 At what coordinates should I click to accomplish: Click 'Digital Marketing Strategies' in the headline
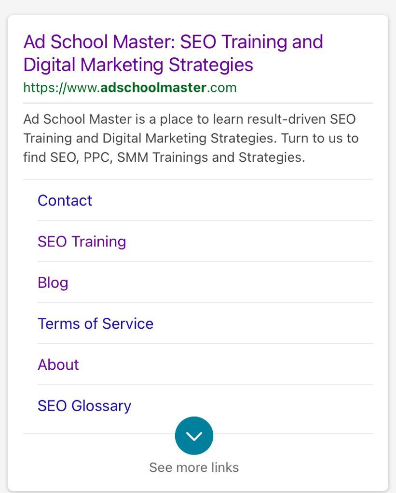pyautogui.click(x=138, y=65)
